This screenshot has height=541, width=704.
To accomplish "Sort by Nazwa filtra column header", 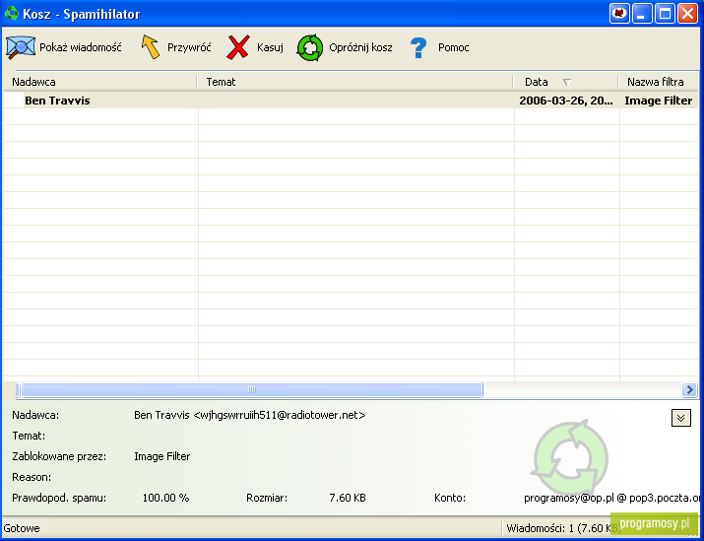I will [x=659, y=82].
